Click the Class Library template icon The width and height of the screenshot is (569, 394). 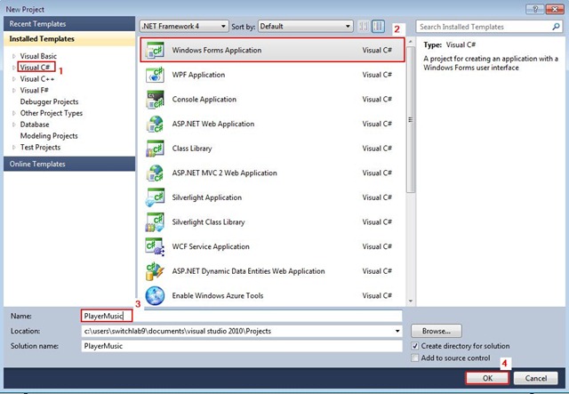155,149
